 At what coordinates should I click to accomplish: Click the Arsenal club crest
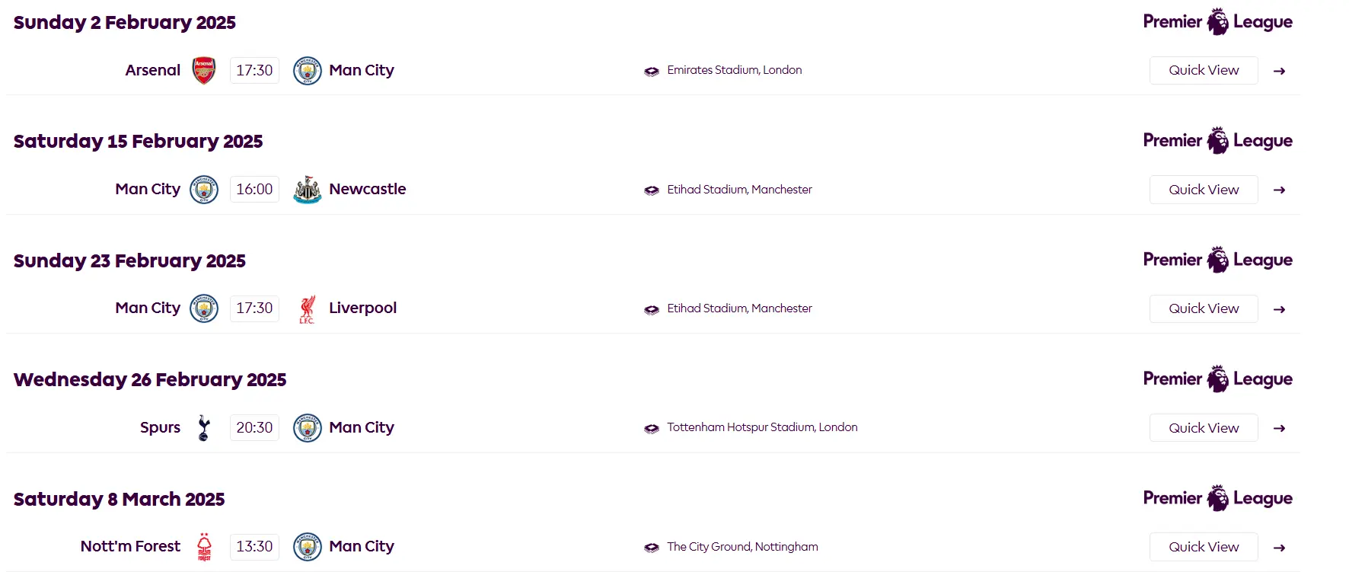pyautogui.click(x=203, y=70)
